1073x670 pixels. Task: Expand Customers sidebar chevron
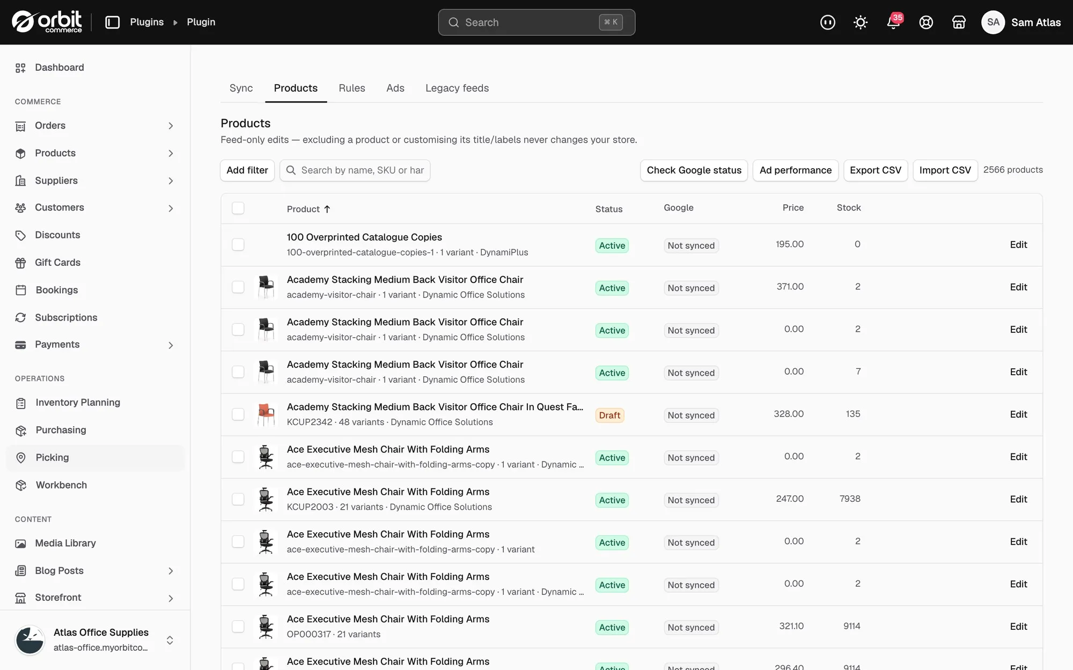[171, 208]
